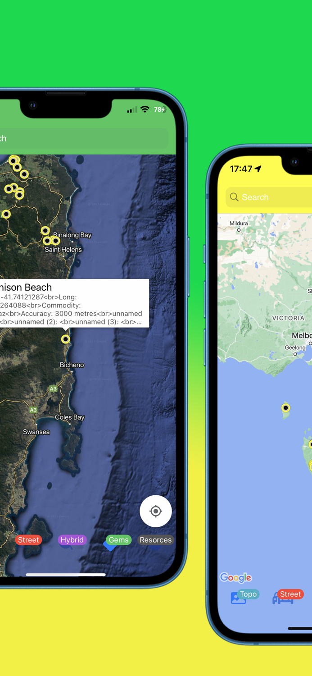Viewport: 312px width, 676px height.
Task: Tap the Saint Helens label
Action: pyautogui.click(x=63, y=250)
